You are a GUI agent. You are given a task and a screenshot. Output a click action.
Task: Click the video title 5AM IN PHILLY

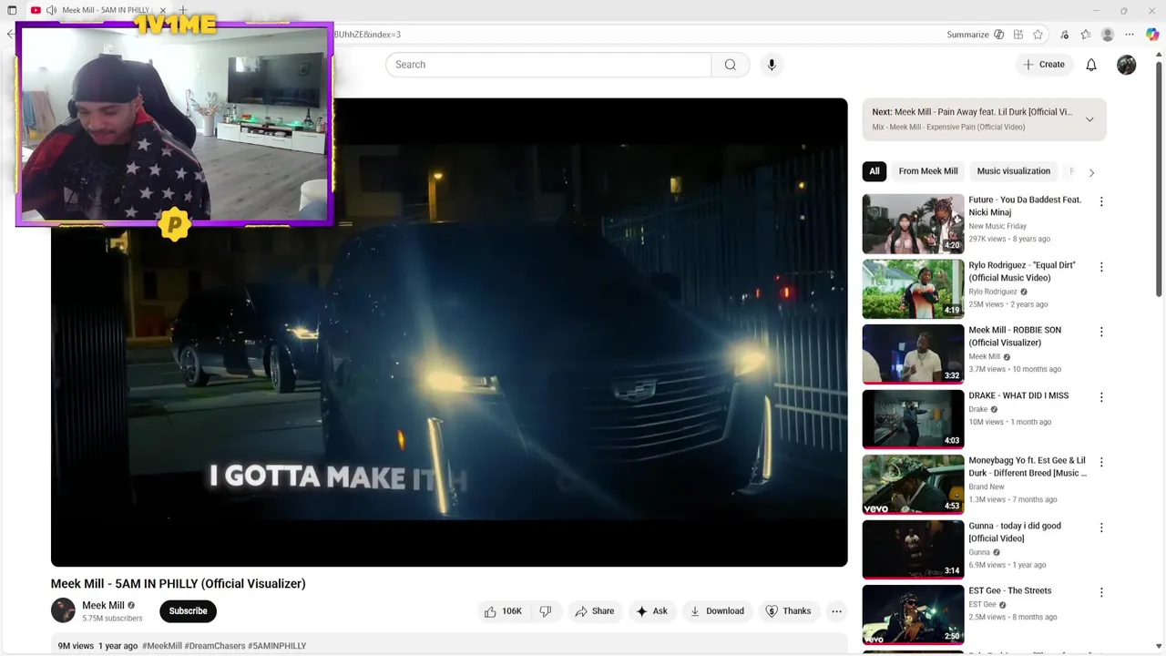coord(179,584)
